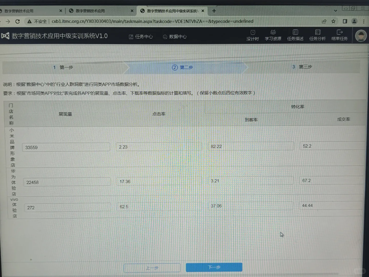Open 任务描述 icon in header
The width and height of the screenshot is (369, 277).
295,32
